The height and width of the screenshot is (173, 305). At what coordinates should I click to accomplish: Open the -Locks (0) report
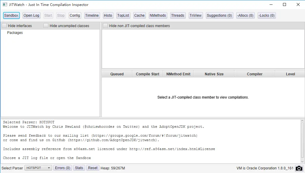[267, 15]
